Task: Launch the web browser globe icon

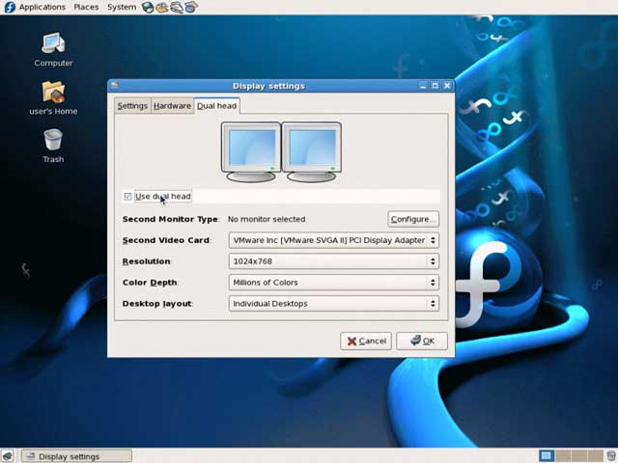Action: [x=148, y=7]
